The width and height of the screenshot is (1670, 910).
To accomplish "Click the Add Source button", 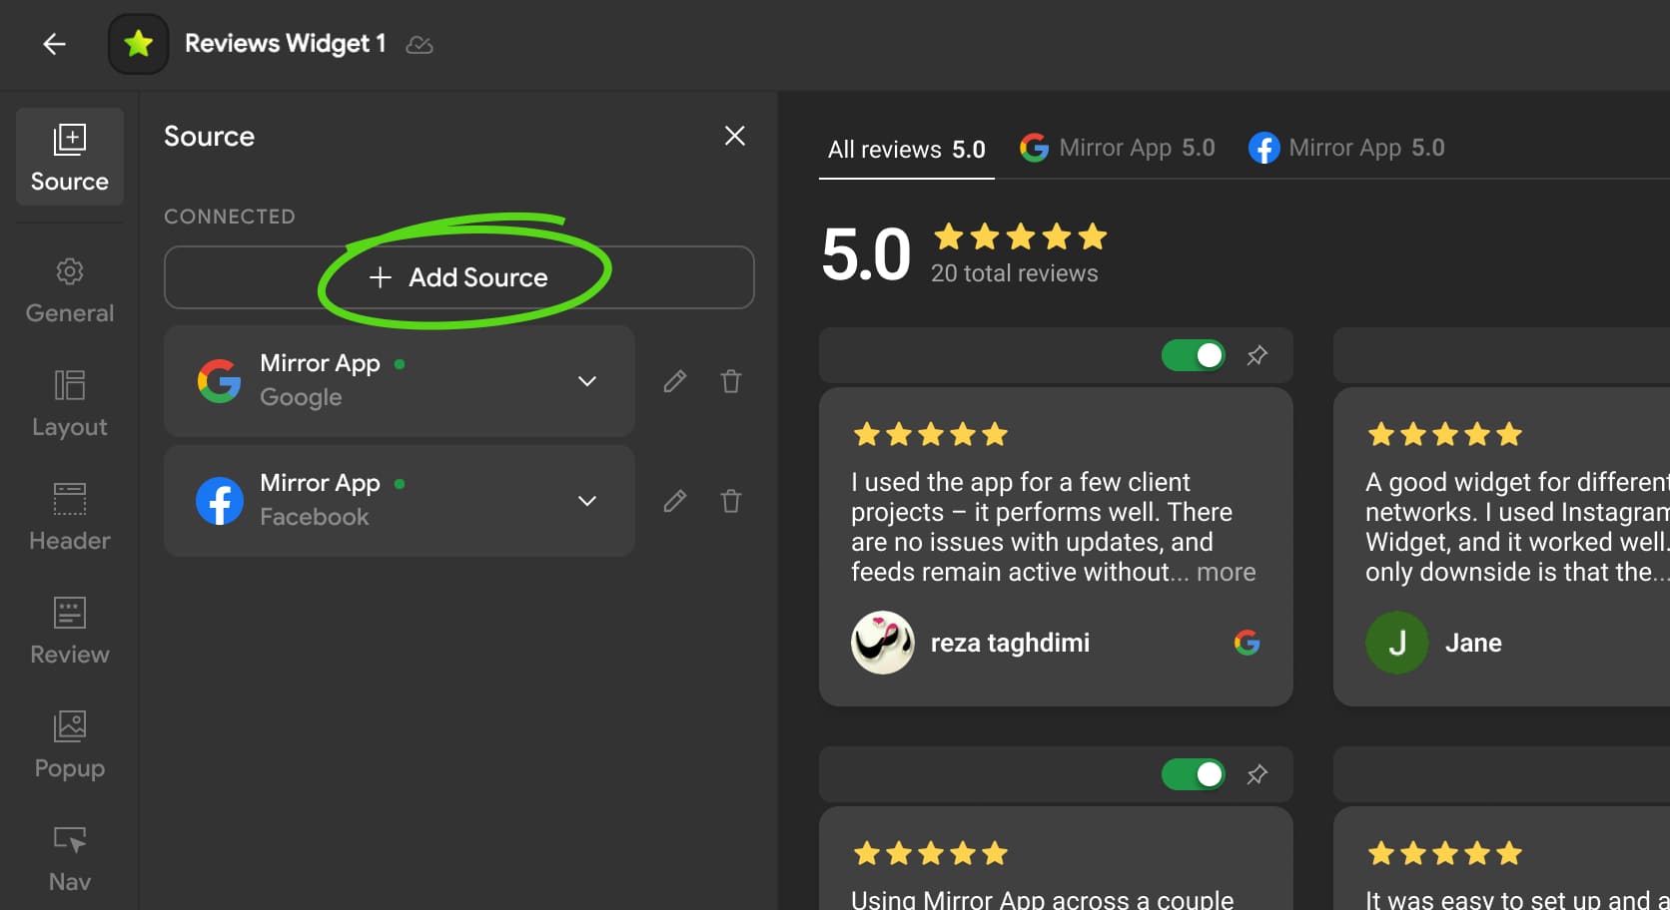I will pos(458,277).
